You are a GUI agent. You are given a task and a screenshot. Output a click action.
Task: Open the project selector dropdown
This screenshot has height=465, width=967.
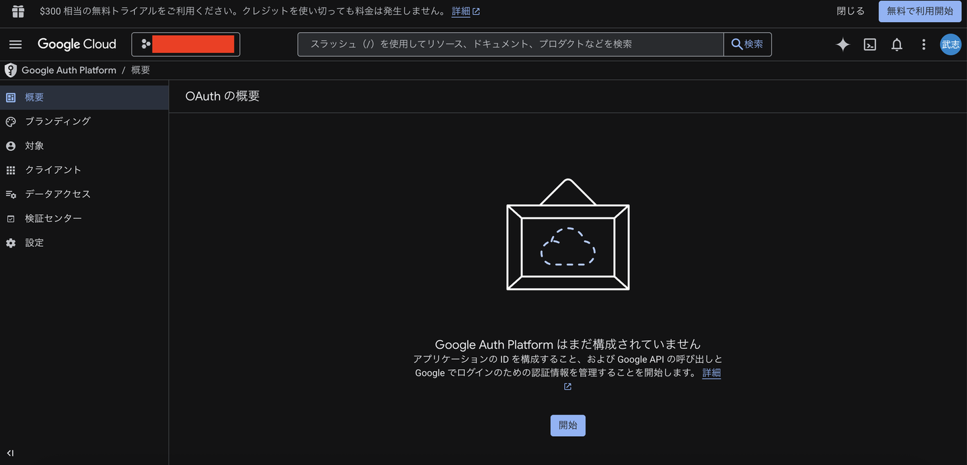point(185,44)
